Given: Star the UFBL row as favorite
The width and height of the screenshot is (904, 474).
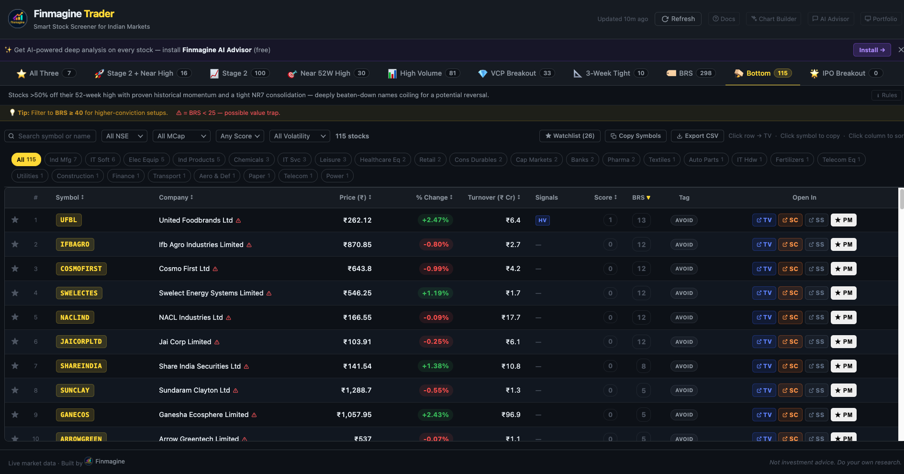Looking at the screenshot, I should 15,220.
